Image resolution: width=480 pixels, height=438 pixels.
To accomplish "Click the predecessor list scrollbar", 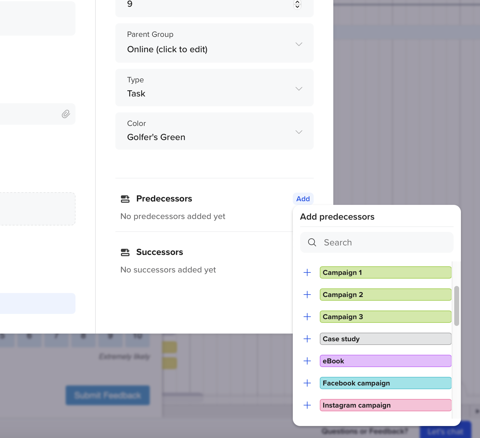I will pos(456,306).
